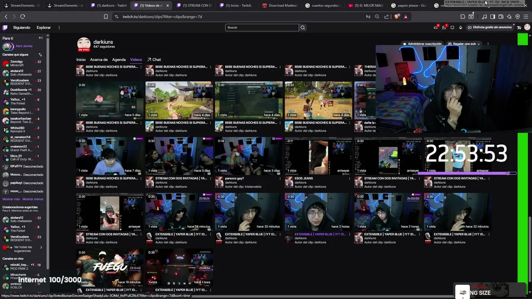Click Explorar in Twitch top nav
The width and height of the screenshot is (532, 299).
[x=44, y=27]
